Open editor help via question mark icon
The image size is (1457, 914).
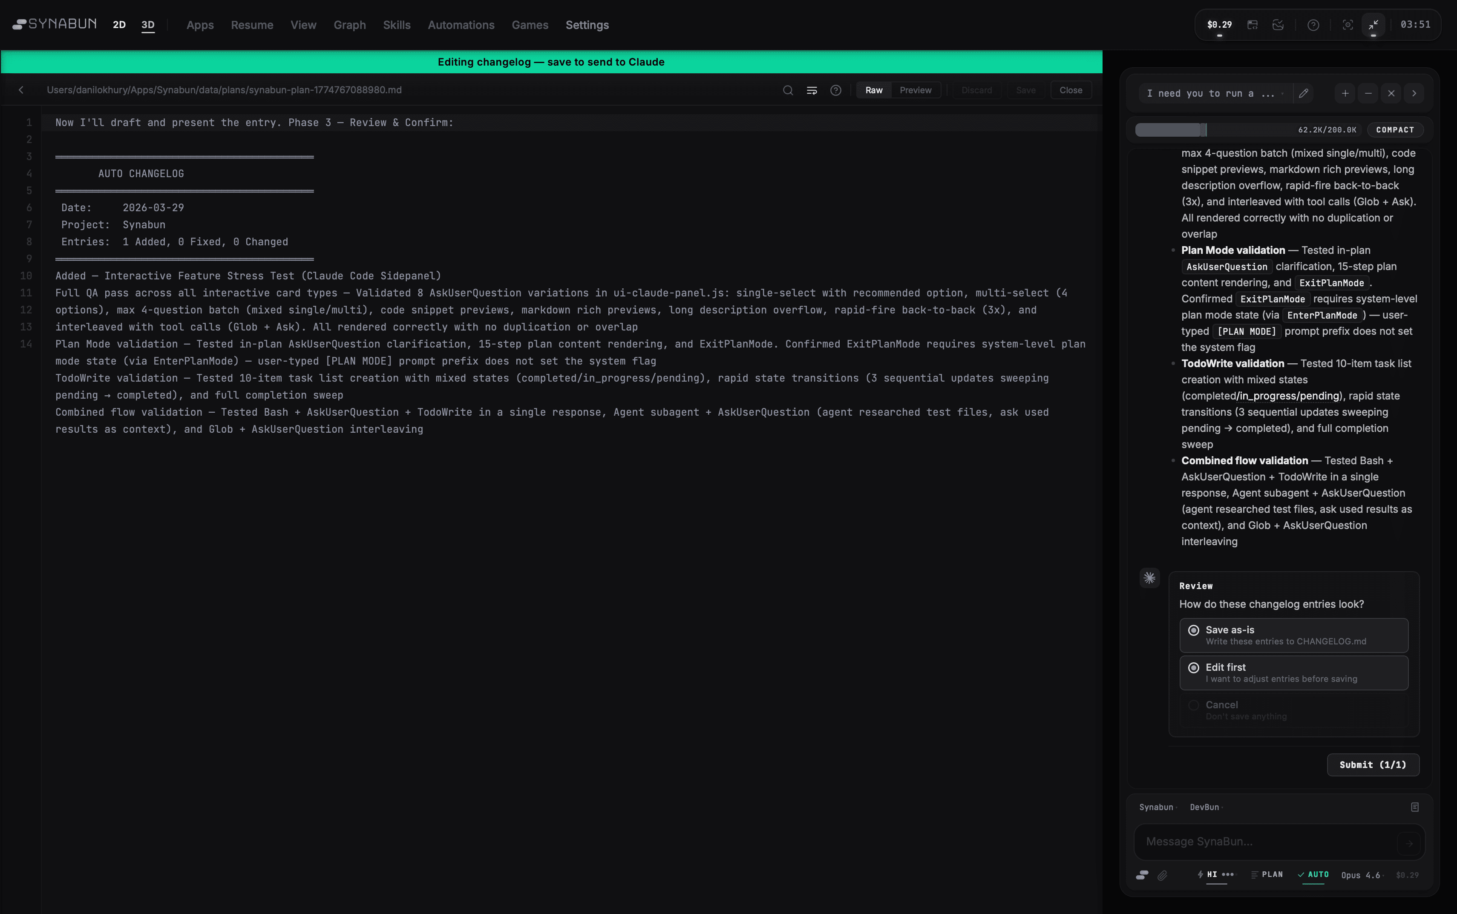[836, 89]
